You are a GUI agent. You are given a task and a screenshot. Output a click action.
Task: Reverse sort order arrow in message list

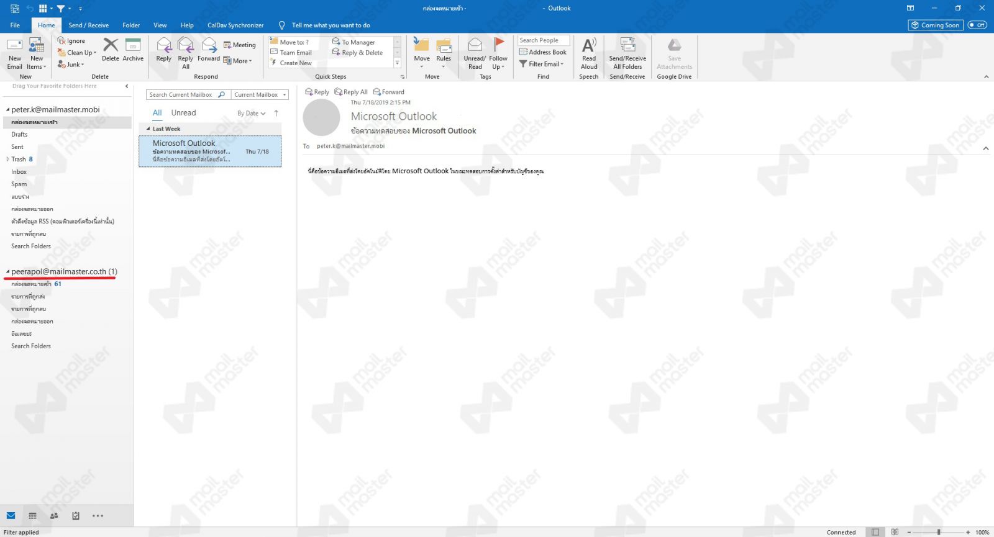pyautogui.click(x=276, y=113)
